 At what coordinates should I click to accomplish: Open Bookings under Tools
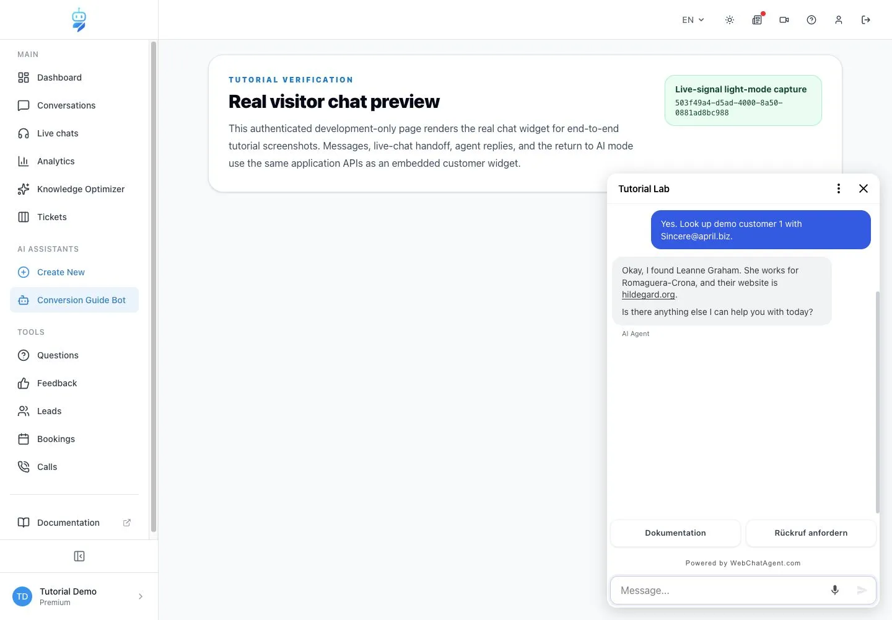74,439
